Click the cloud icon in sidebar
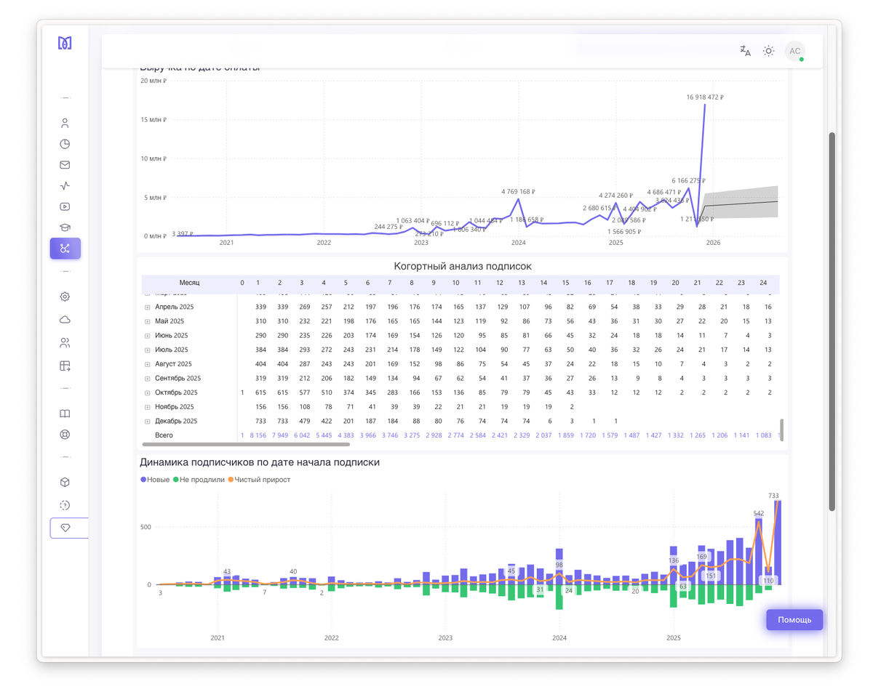This screenshot has height=689, width=873. [x=65, y=320]
